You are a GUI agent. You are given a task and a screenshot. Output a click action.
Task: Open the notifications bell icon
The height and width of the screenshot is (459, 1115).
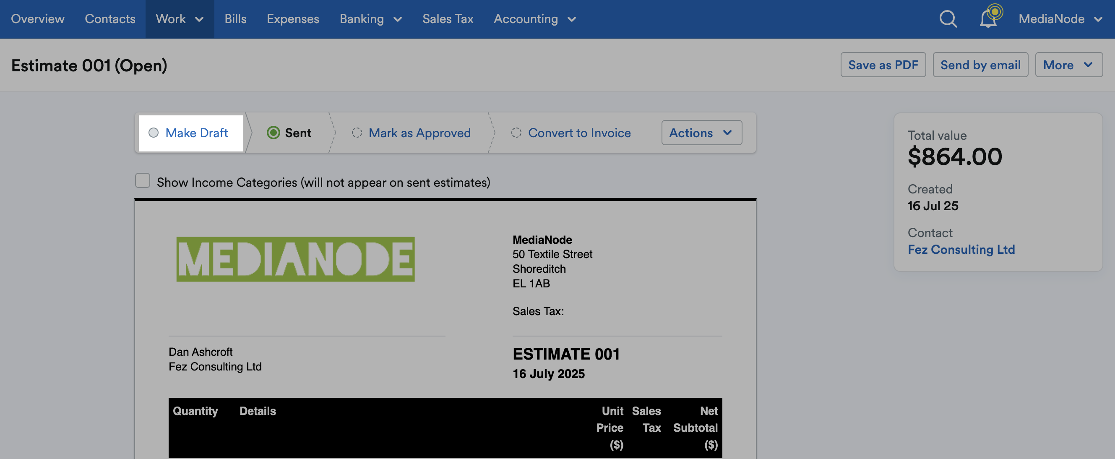tap(989, 18)
